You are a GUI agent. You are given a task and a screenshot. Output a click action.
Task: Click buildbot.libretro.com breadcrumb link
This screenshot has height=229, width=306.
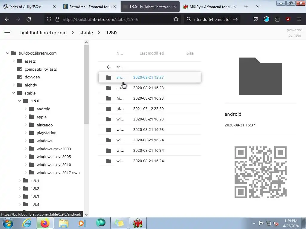click(43, 33)
